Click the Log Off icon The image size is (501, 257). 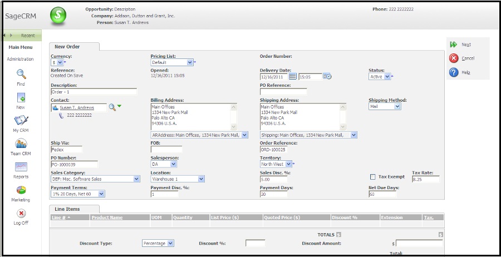click(21, 213)
